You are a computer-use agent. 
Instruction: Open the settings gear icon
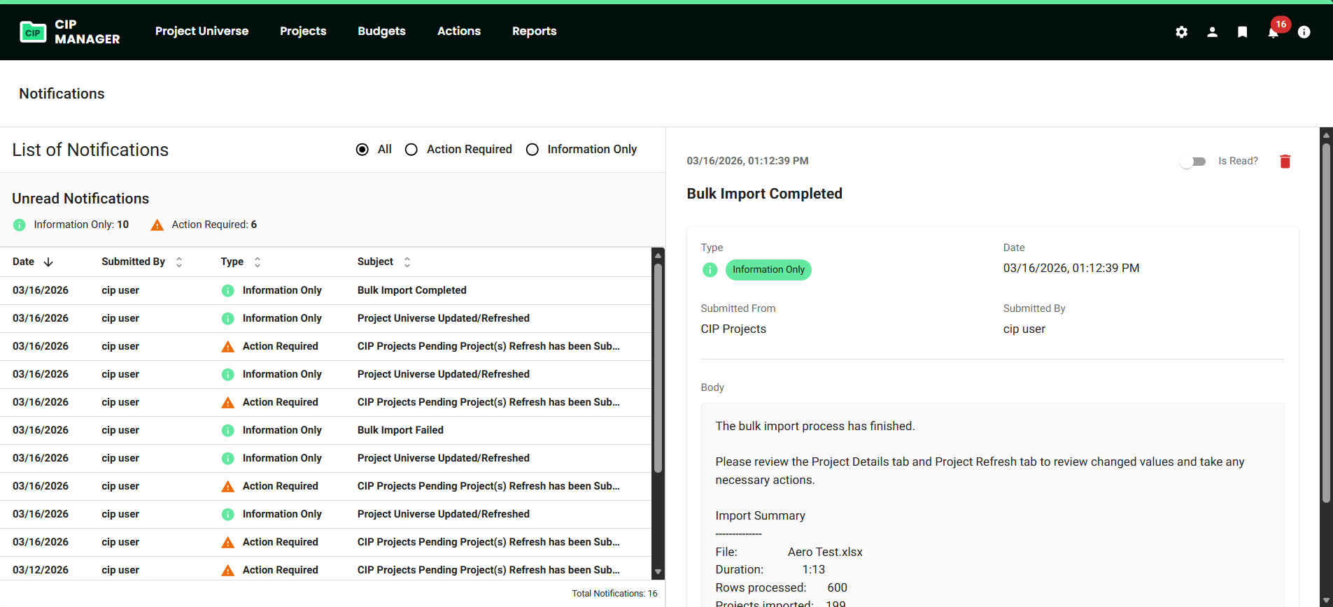1181,32
